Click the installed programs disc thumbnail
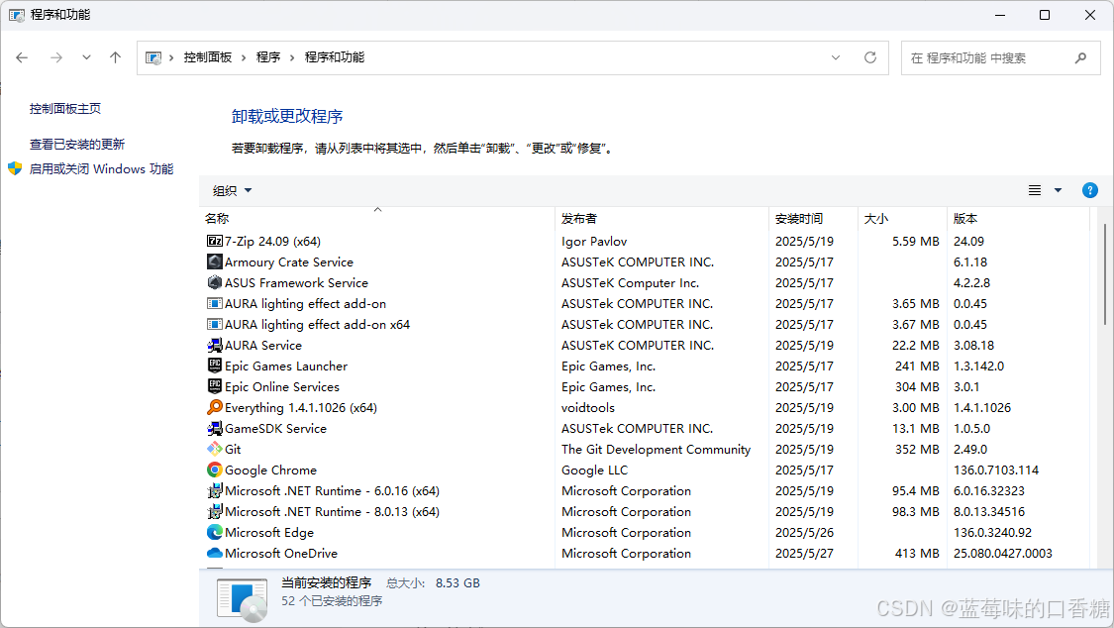Screen dimensions: 1114x628 [243, 599]
